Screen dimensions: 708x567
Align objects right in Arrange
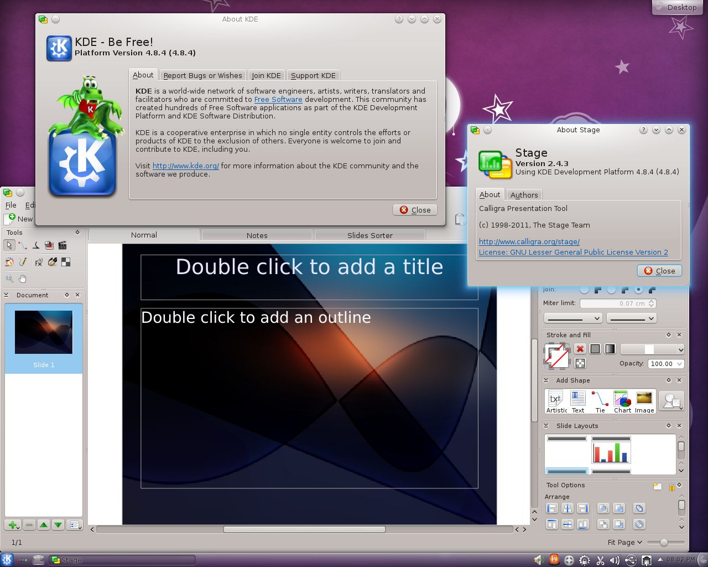(582, 508)
